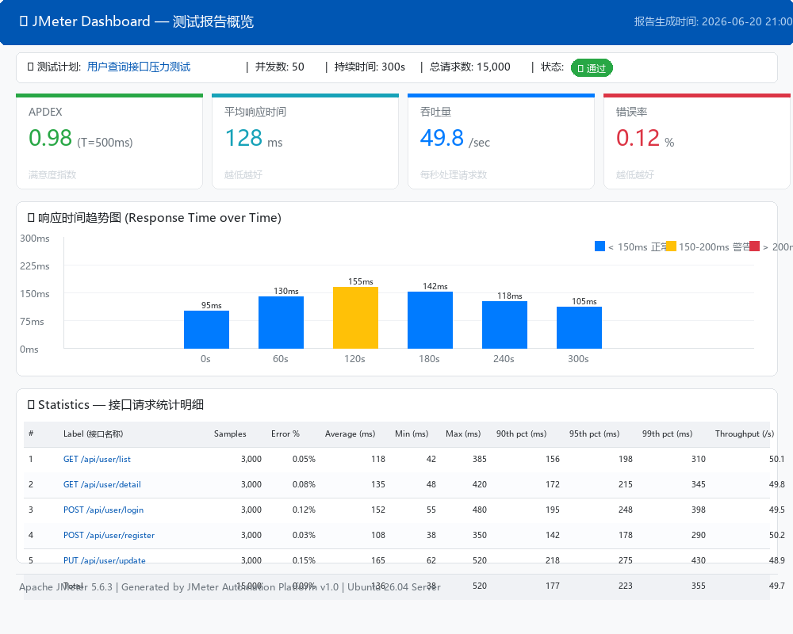Viewport: 793px width, 634px height.
Task: Click the blue normal legend swatch
Action: pos(600,246)
